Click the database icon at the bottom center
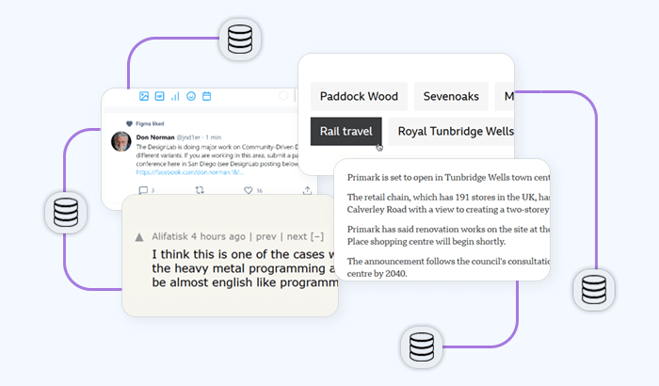Screen dimensions: 659x386 click(422, 347)
